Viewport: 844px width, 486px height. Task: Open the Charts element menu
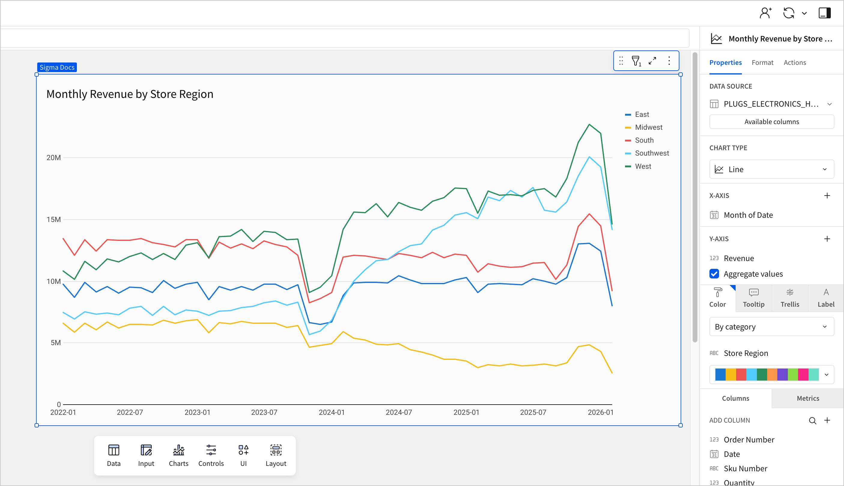tap(178, 455)
